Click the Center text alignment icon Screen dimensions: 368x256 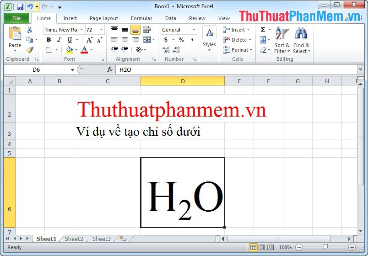(x=125, y=40)
